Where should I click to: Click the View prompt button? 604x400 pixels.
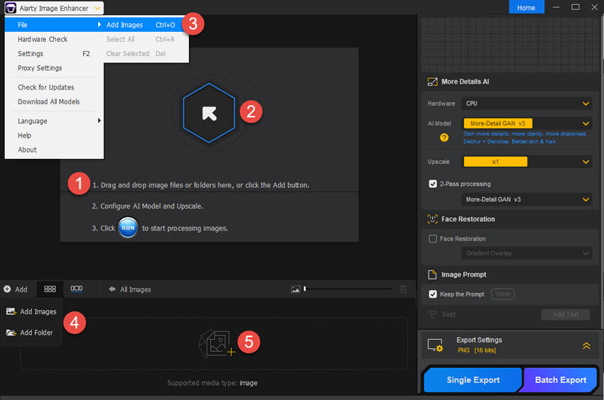coord(502,294)
